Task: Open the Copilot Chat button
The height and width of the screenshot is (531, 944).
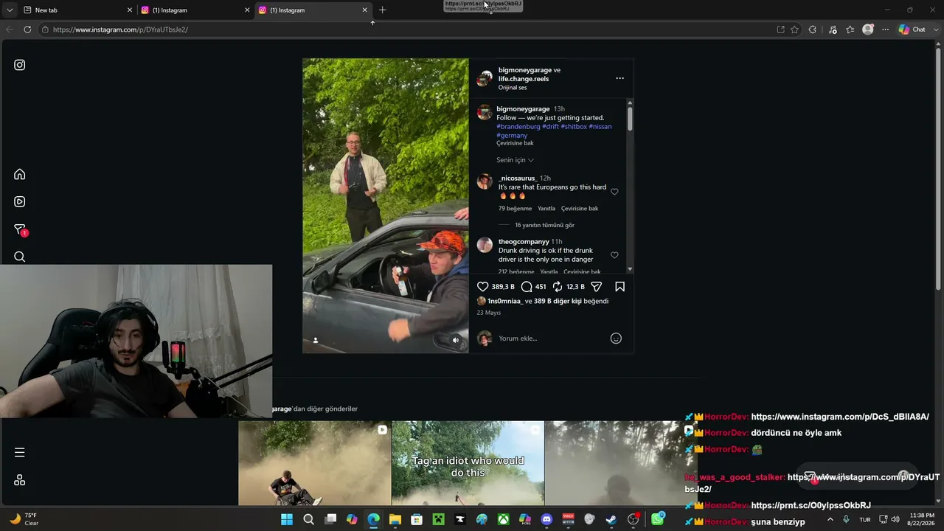Action: click(912, 29)
